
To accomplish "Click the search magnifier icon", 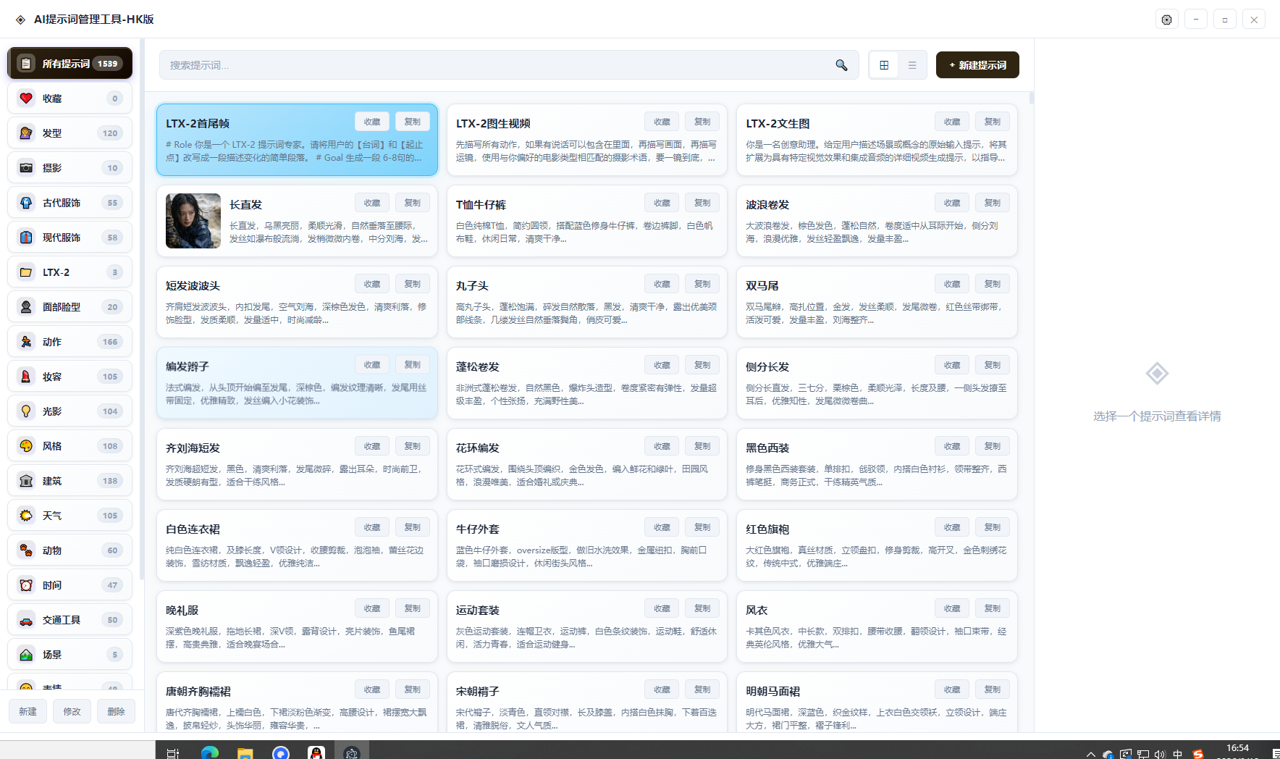I will pyautogui.click(x=841, y=65).
